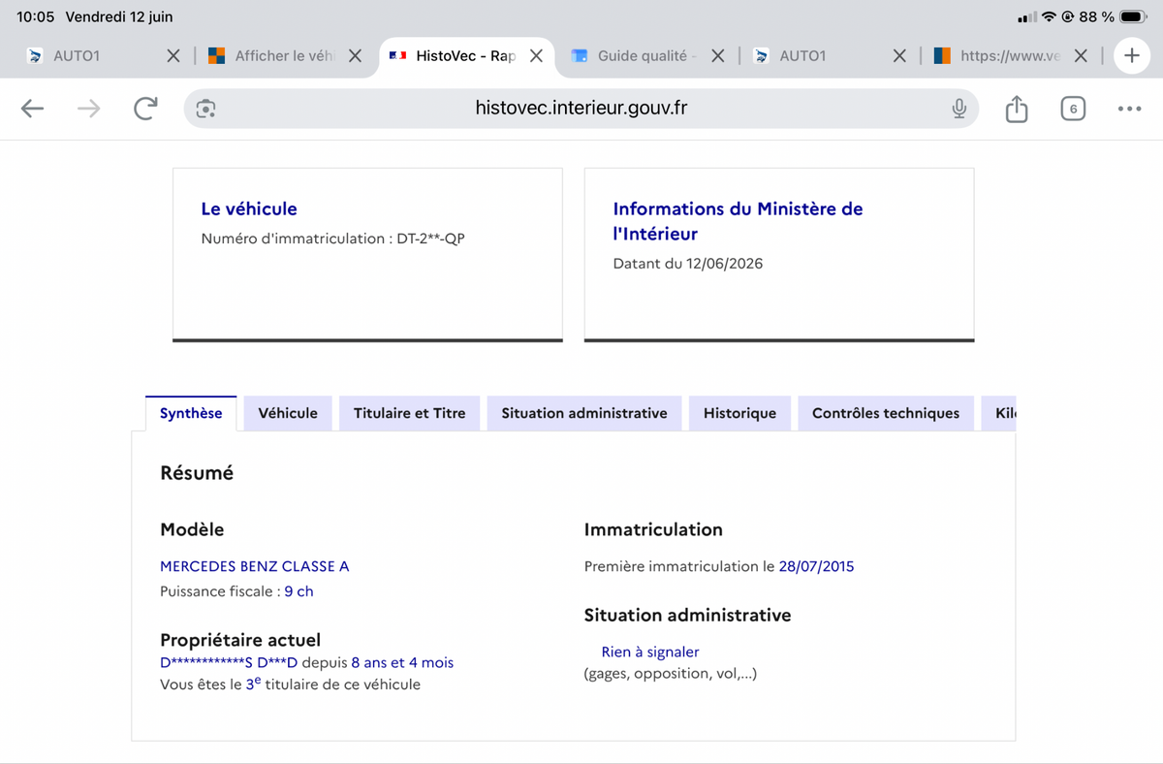This screenshot has height=764, width=1163.
Task: Open the Véhicule section tab
Action: point(288,413)
